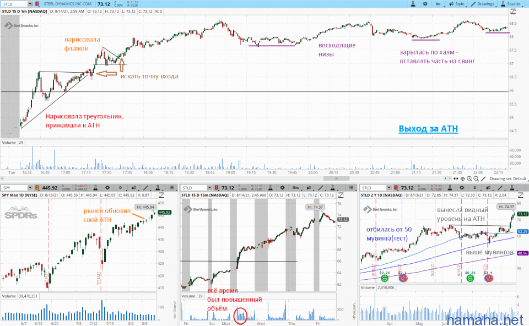Viewport: 529px width, 326px height.
Task: Click the 'STLD 15 D 1m [NASDAQ]' chart title
Action: (x=24, y=12)
